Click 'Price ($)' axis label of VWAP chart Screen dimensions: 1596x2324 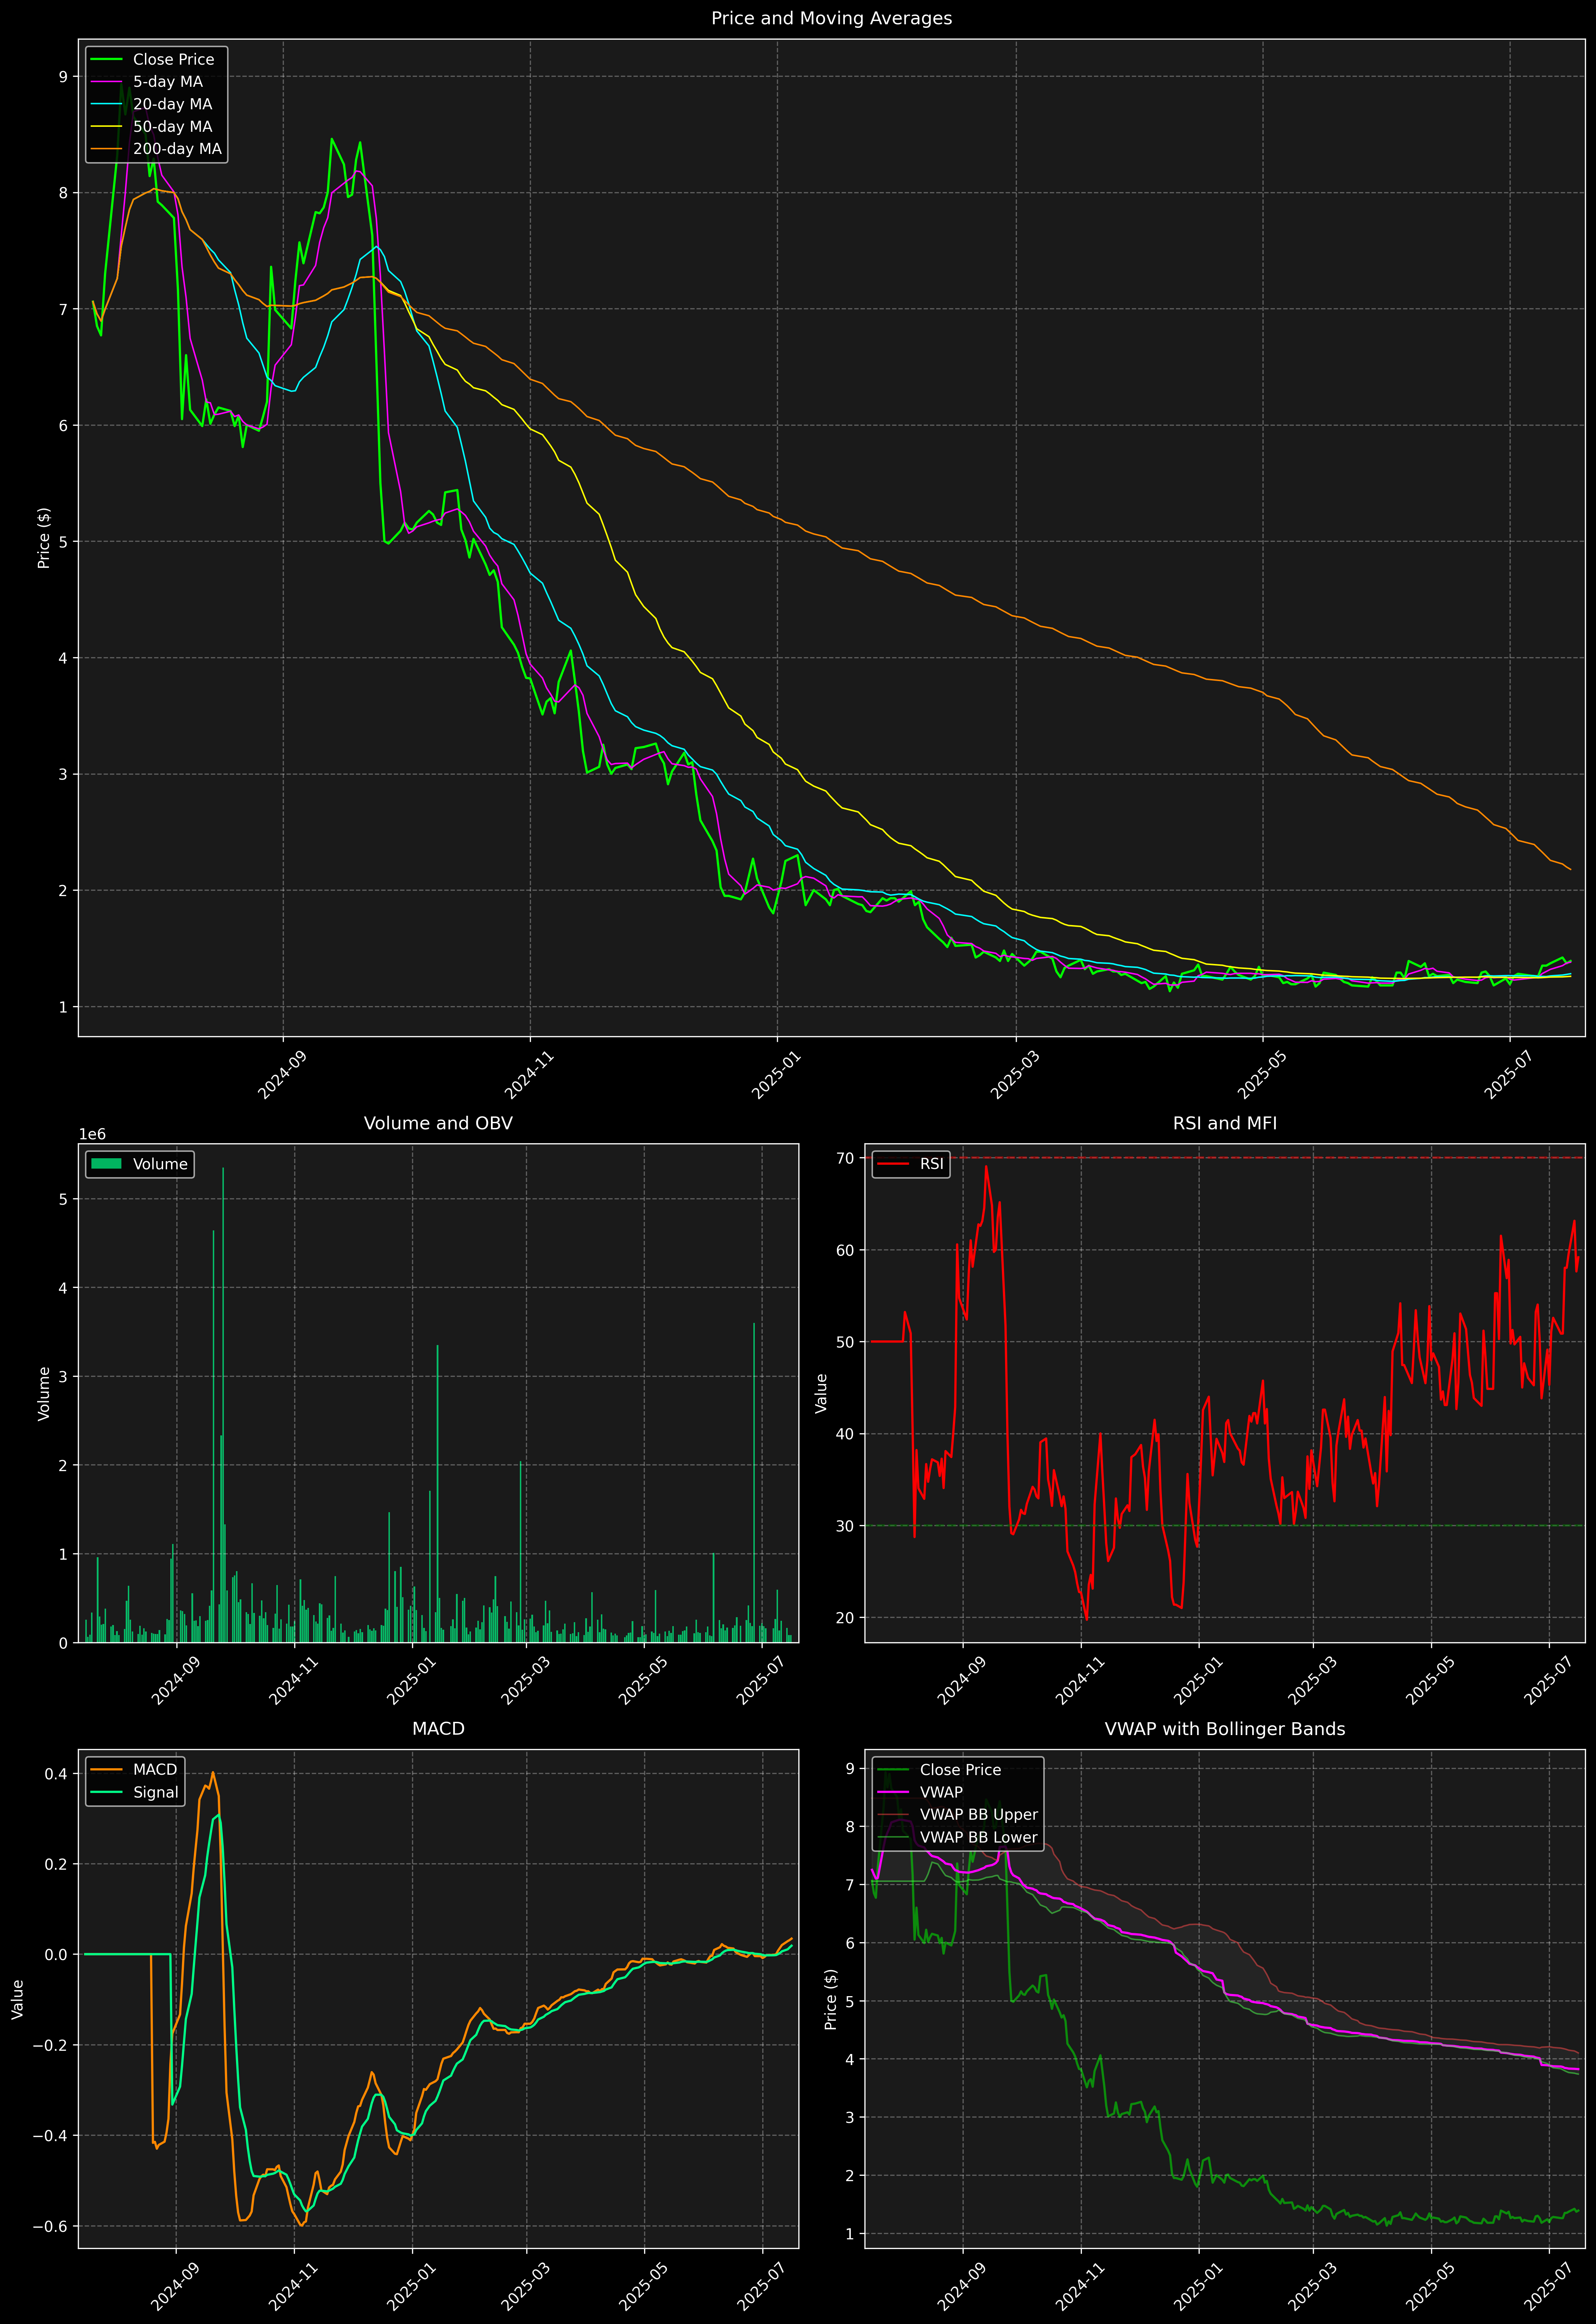(x=830, y=1999)
